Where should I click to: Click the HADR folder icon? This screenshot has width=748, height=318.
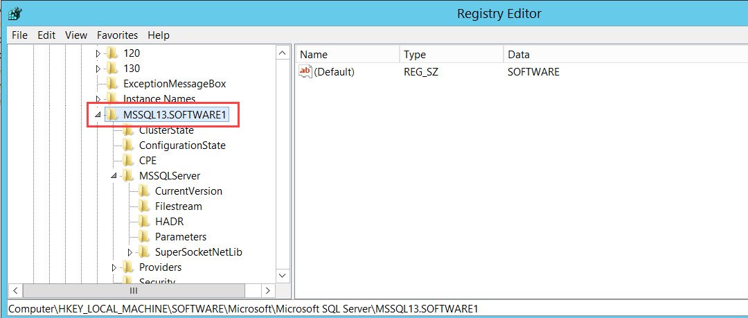[144, 221]
